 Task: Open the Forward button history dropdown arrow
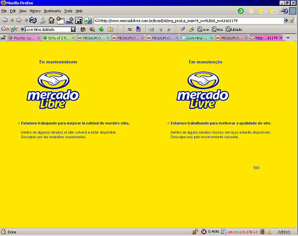coord(26,21)
